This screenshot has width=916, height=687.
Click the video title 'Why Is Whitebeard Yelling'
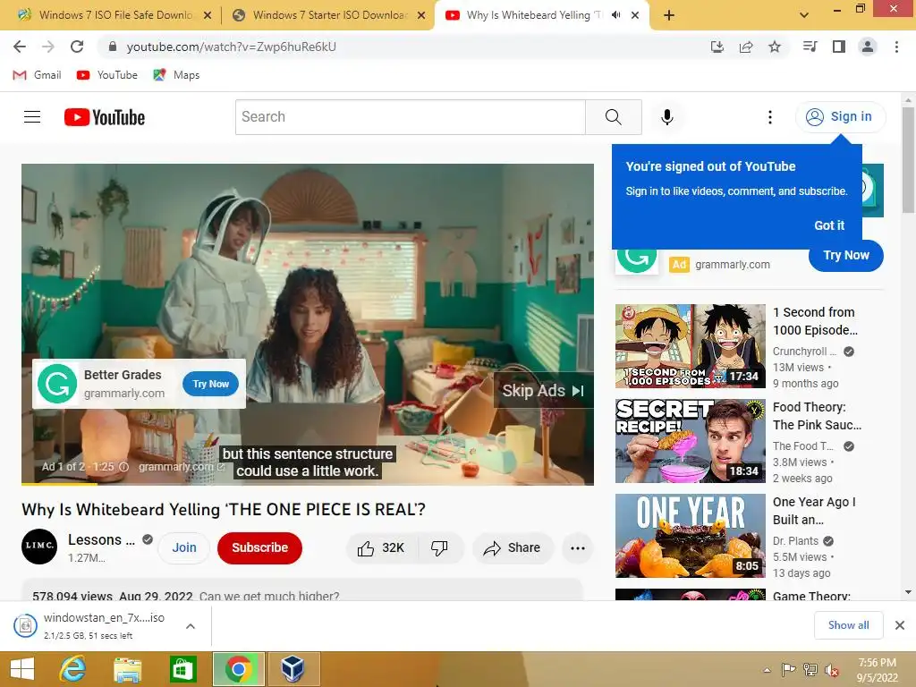pyautogui.click(x=223, y=509)
